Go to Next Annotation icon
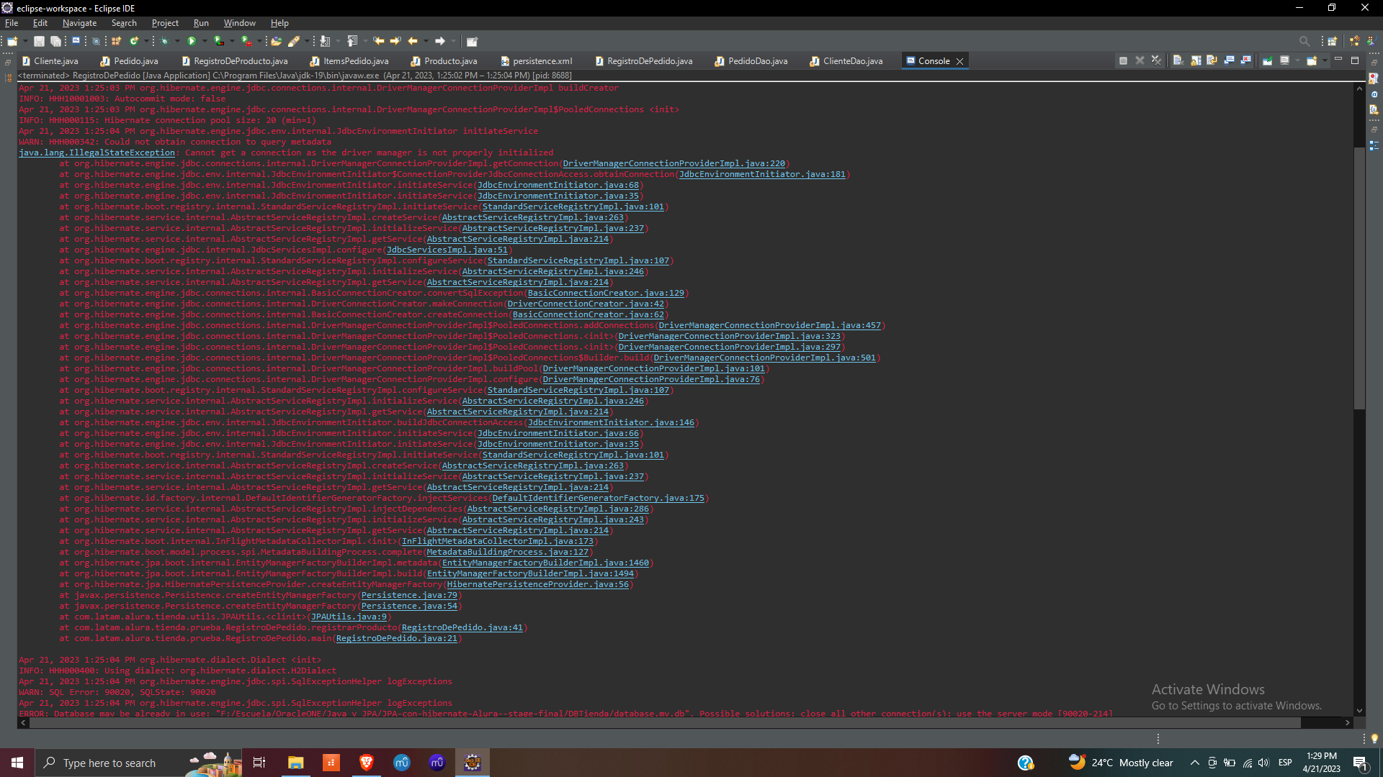 point(326,41)
